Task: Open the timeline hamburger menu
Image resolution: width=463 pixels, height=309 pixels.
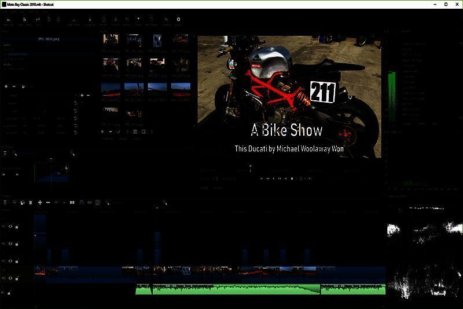Action: 5,202
